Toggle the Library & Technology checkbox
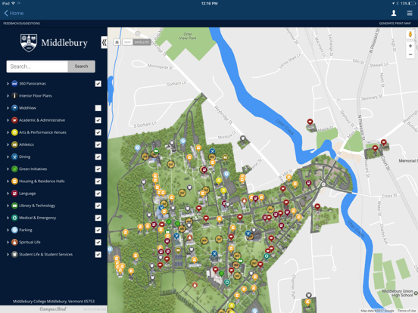Image resolution: width=418 pixels, height=313 pixels. pyautogui.click(x=98, y=206)
